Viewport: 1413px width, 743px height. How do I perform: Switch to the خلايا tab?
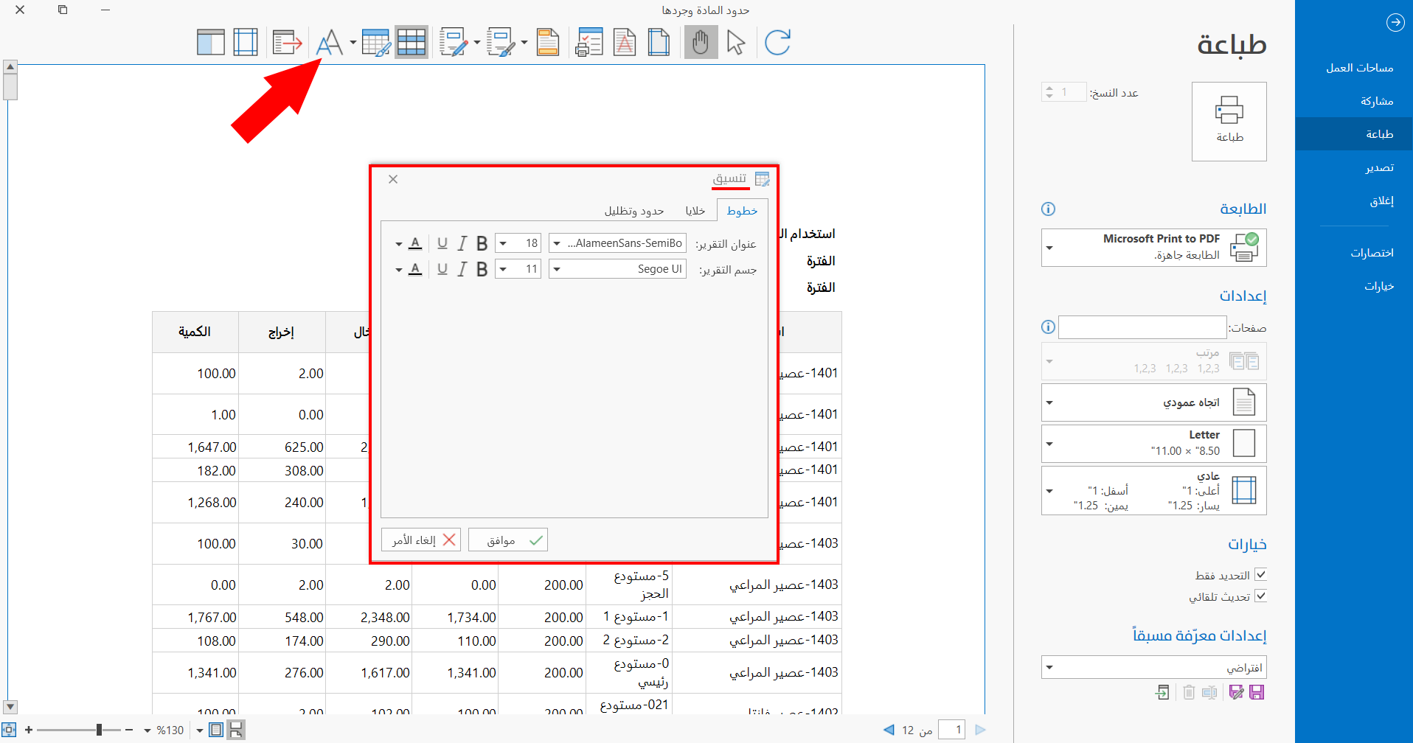[x=695, y=211]
